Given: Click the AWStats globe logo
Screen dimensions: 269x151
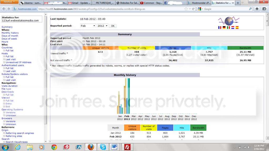Looking at the screenshot, I should tap(229, 21).
